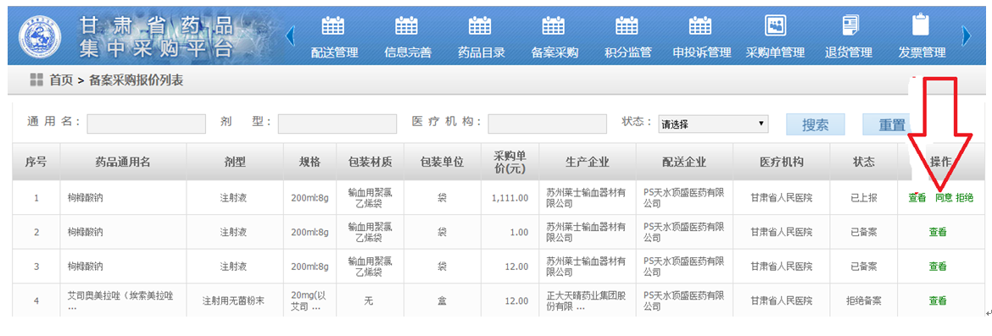
Task: Select the 退货管理 menu label
Action: coord(849,52)
